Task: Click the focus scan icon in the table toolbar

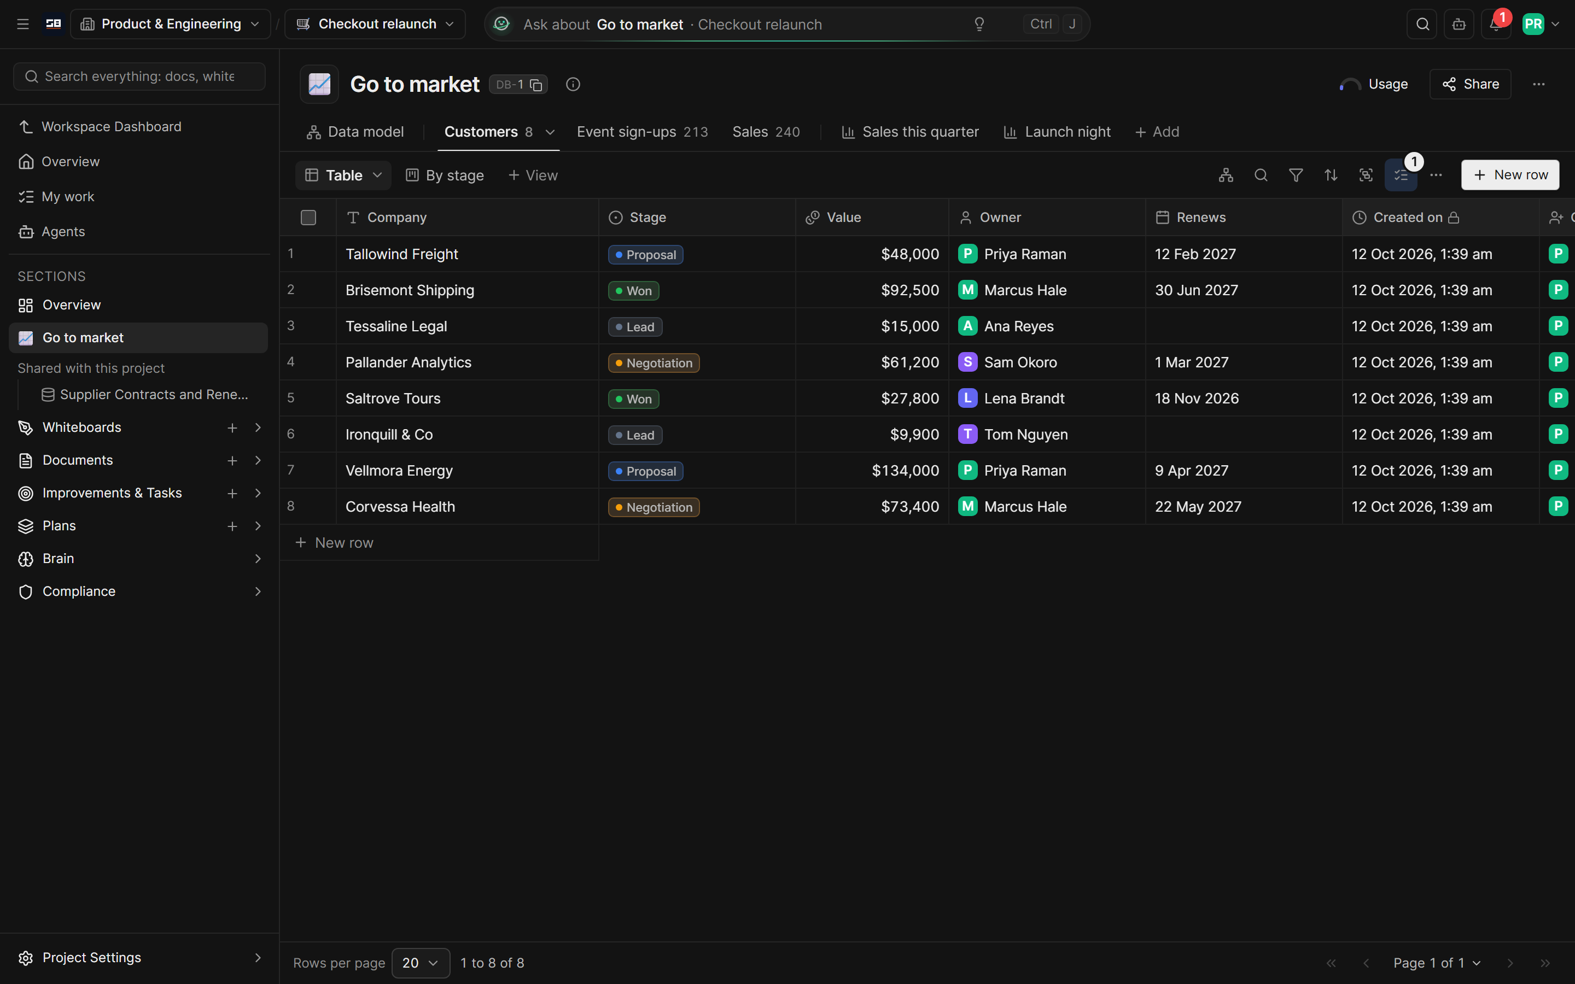Action: (1366, 175)
